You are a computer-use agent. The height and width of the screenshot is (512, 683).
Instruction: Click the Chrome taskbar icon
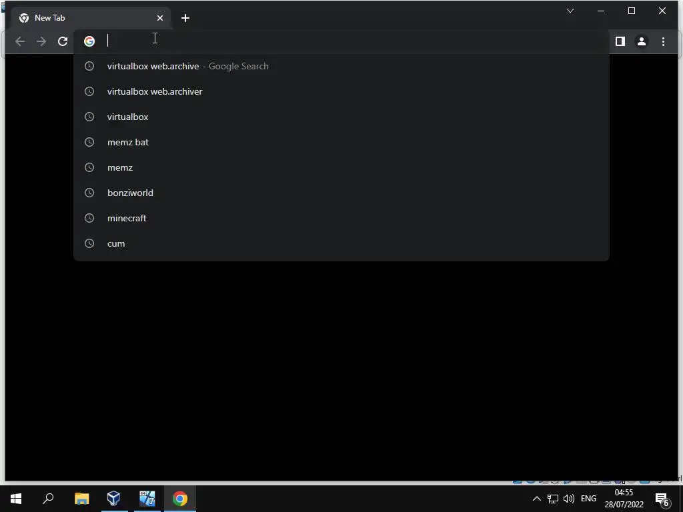pos(180,499)
